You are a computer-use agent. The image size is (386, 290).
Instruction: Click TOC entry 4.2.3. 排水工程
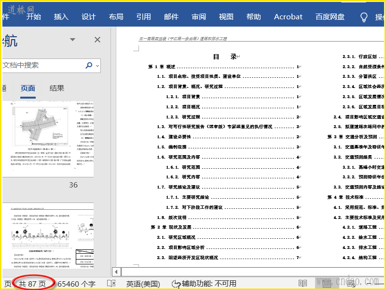click(363, 247)
